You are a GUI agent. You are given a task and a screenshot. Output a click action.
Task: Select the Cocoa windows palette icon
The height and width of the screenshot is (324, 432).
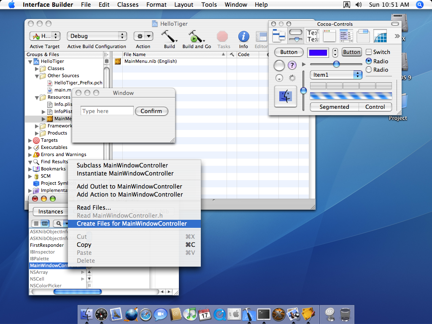click(x=329, y=36)
